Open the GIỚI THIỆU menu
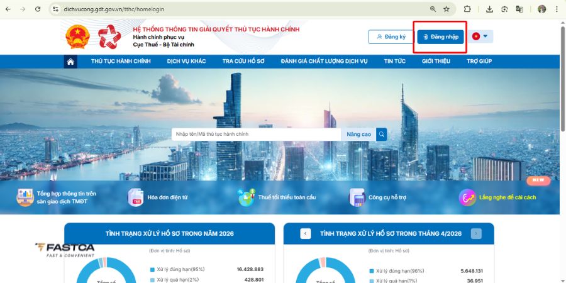Viewport: 566px width, 283px height. click(x=436, y=62)
